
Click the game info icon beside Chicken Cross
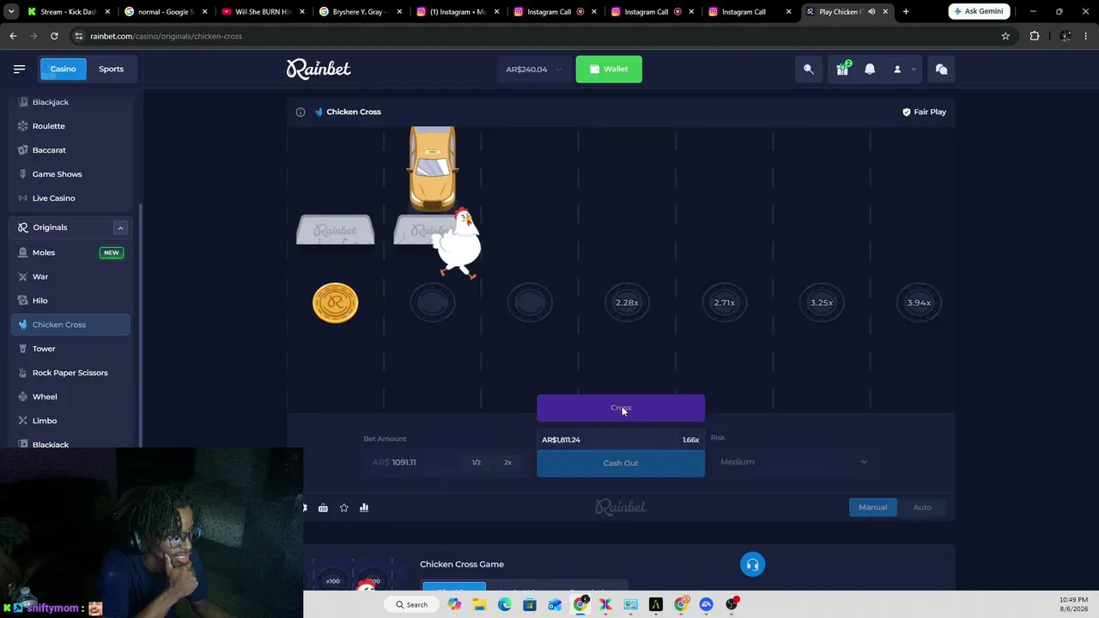click(x=301, y=112)
